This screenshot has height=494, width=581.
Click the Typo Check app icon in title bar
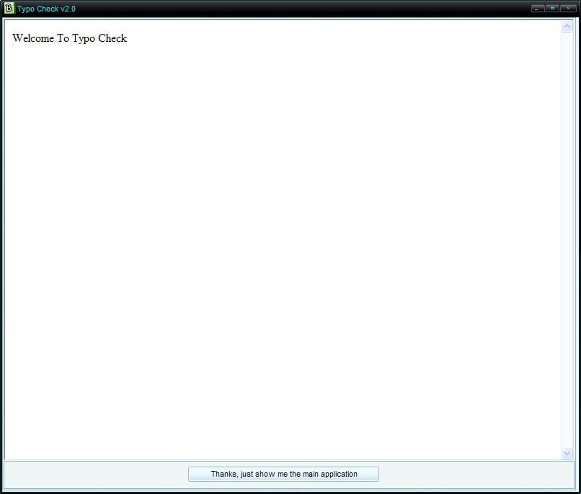9,8
